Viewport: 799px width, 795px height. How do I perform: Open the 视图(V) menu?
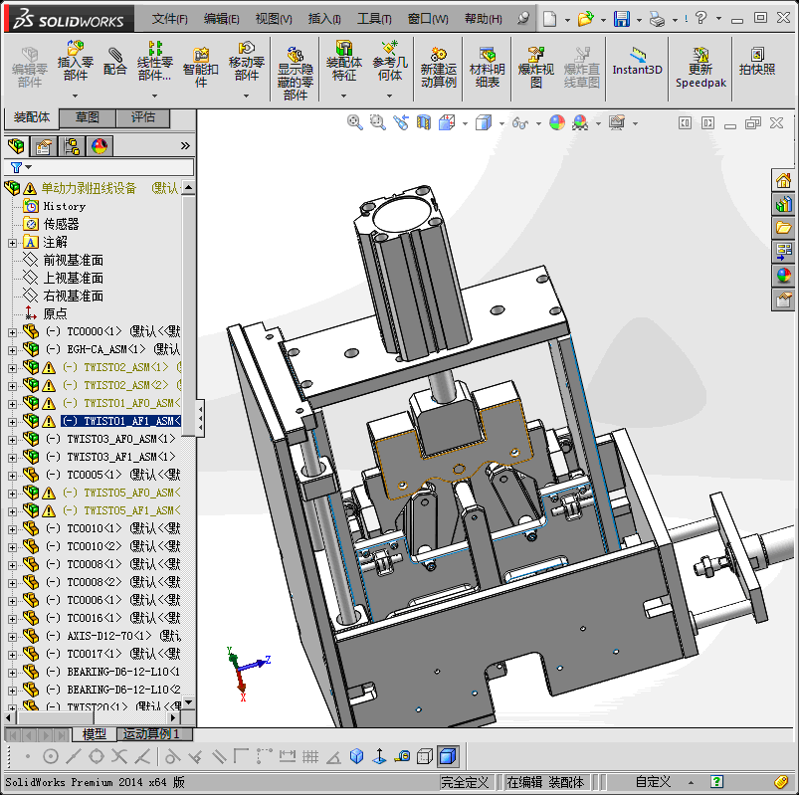(274, 19)
